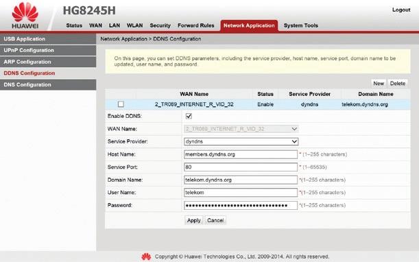
Task: Click the Logout link
Action: [x=401, y=10]
